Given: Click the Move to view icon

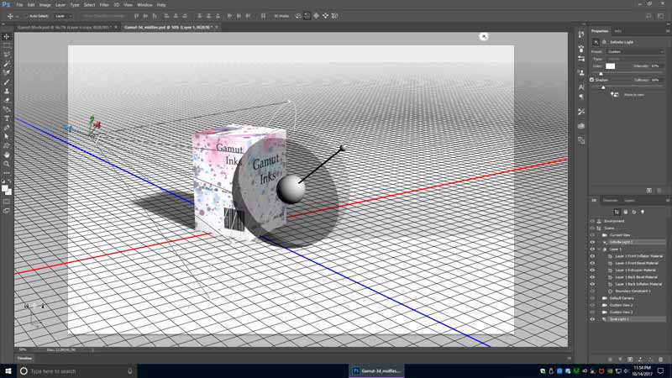Looking at the screenshot, I should (615, 95).
